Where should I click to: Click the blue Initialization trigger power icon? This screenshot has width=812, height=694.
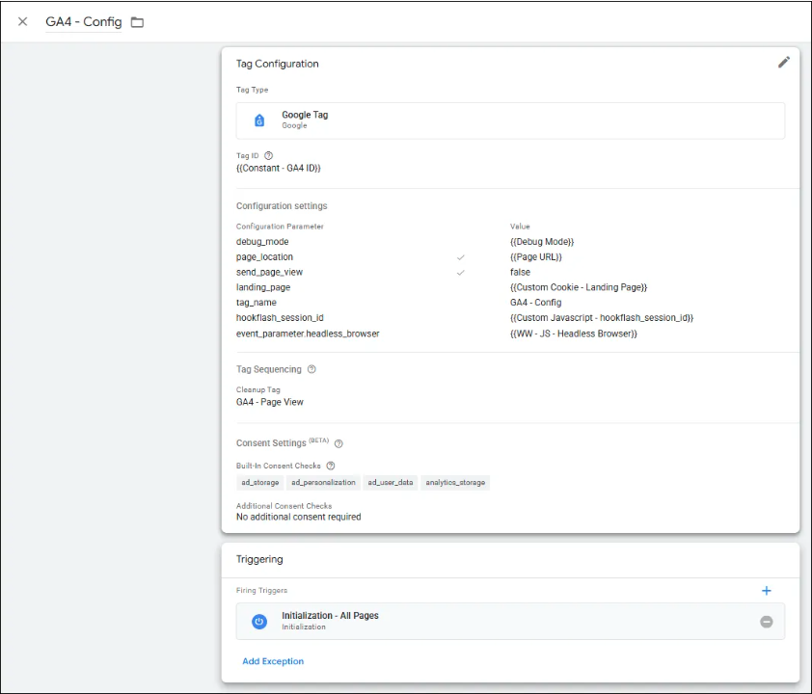point(258,622)
